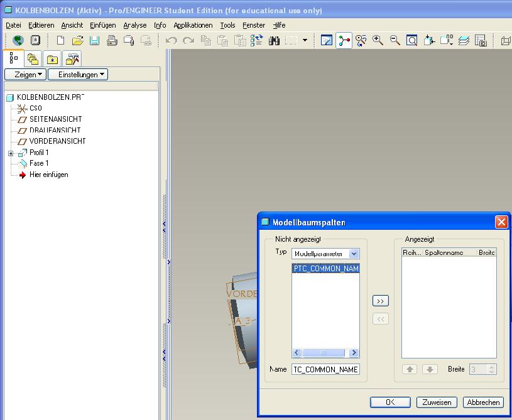
Task: Open the Zeigen dropdown
Action: click(x=26, y=75)
